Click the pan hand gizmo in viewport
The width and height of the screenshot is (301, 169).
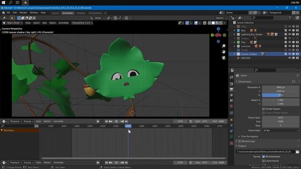tap(224, 52)
